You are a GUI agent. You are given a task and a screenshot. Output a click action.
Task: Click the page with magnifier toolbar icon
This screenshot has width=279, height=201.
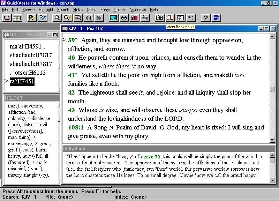tap(78, 18)
